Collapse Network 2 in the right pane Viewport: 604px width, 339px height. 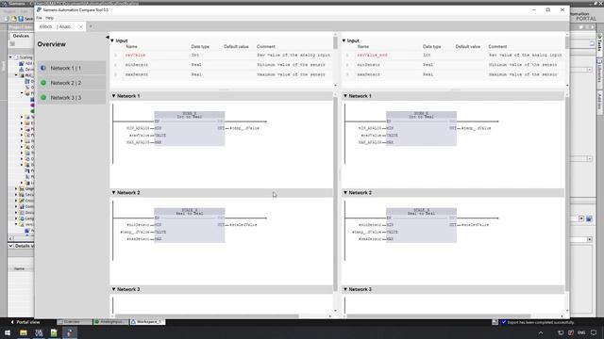click(345, 192)
